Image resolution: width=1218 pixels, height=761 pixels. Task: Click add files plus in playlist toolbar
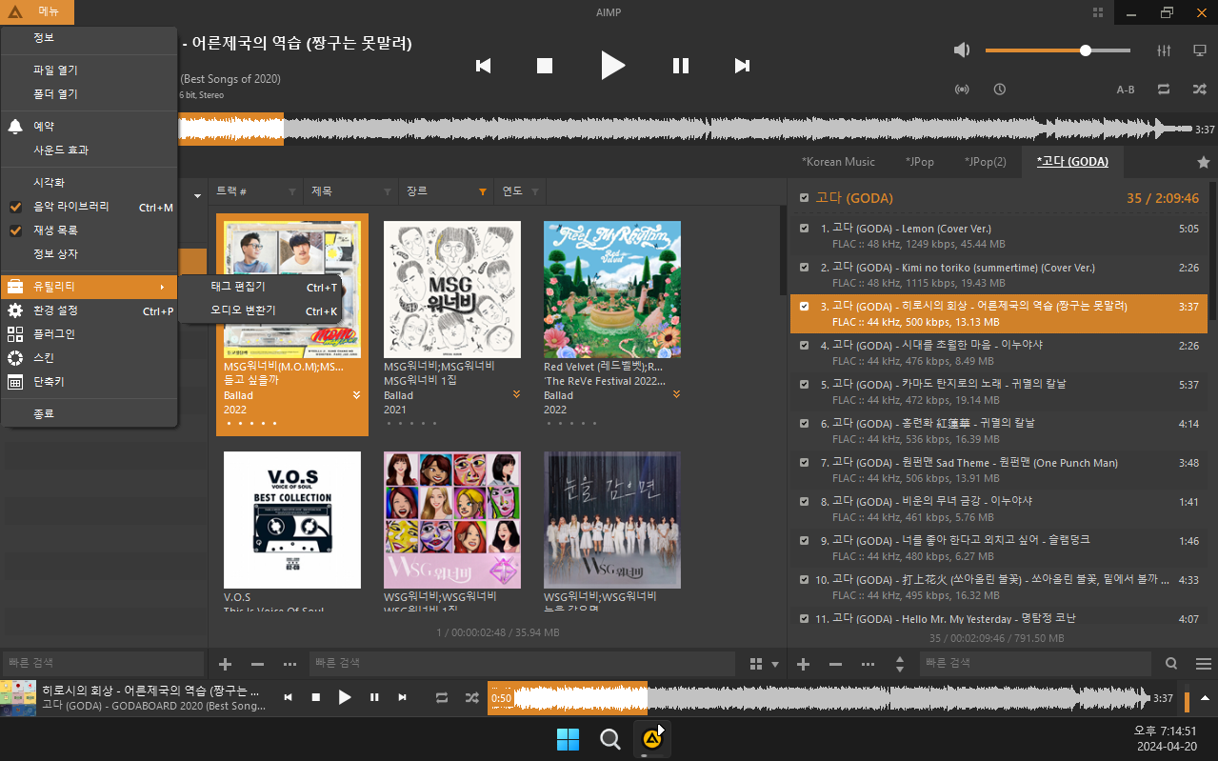tap(803, 664)
